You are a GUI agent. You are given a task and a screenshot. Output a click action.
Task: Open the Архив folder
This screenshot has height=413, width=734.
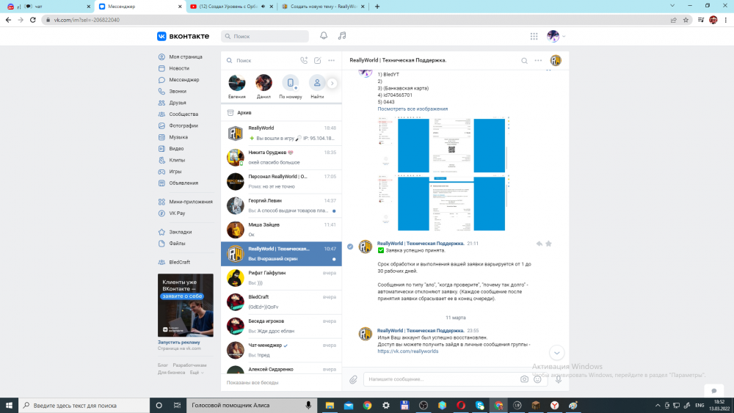click(x=281, y=113)
